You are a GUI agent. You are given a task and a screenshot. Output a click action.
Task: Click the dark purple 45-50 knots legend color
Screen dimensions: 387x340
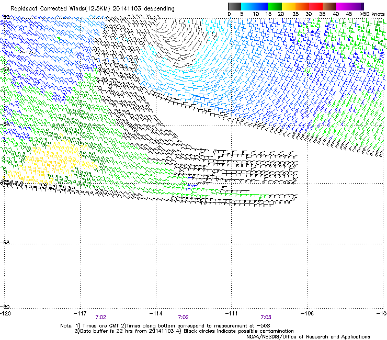click(357, 6)
